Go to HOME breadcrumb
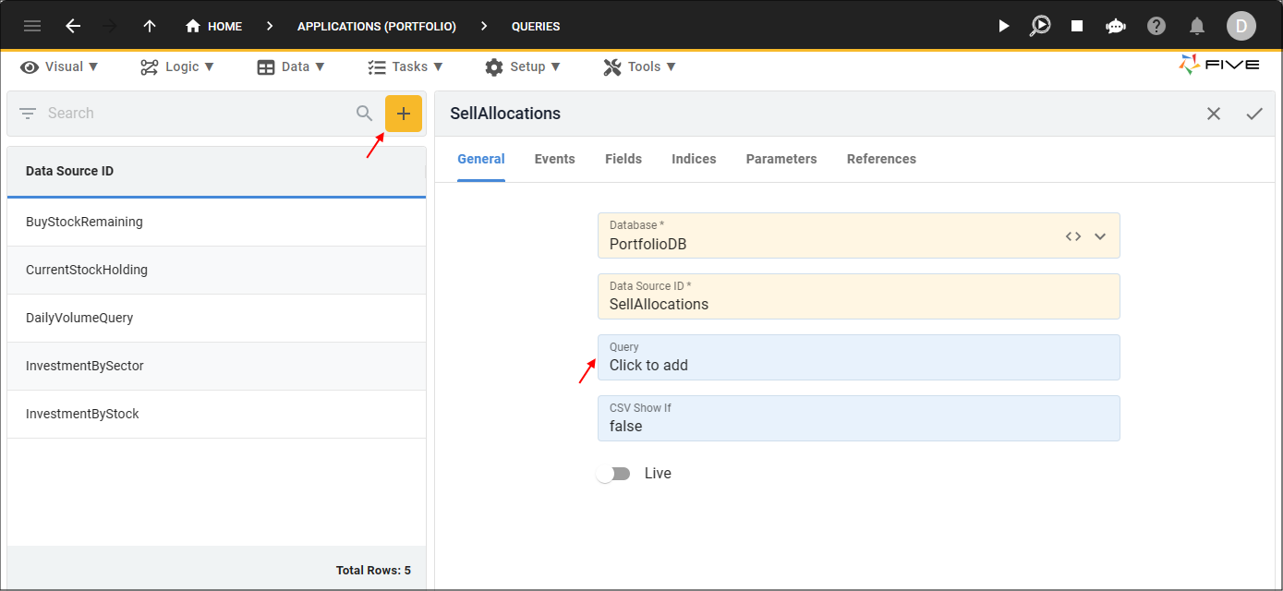1283x591 pixels. 213,26
